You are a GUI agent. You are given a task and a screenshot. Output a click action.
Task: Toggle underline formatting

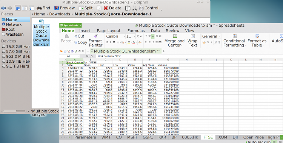(x=114, y=42)
